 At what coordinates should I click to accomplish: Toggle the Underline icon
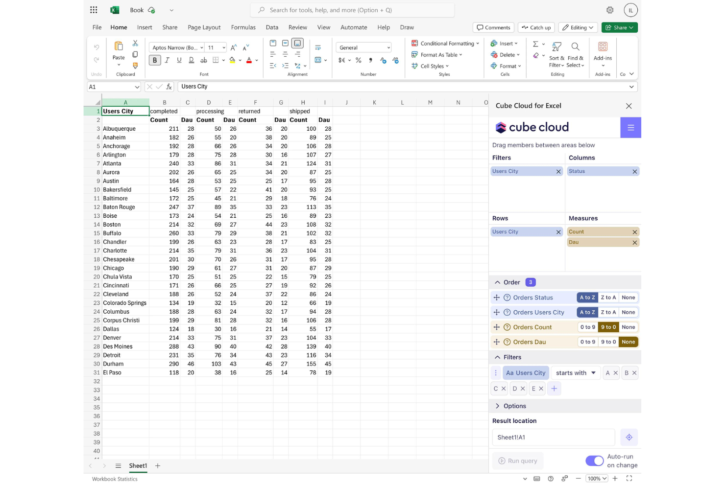coord(179,60)
